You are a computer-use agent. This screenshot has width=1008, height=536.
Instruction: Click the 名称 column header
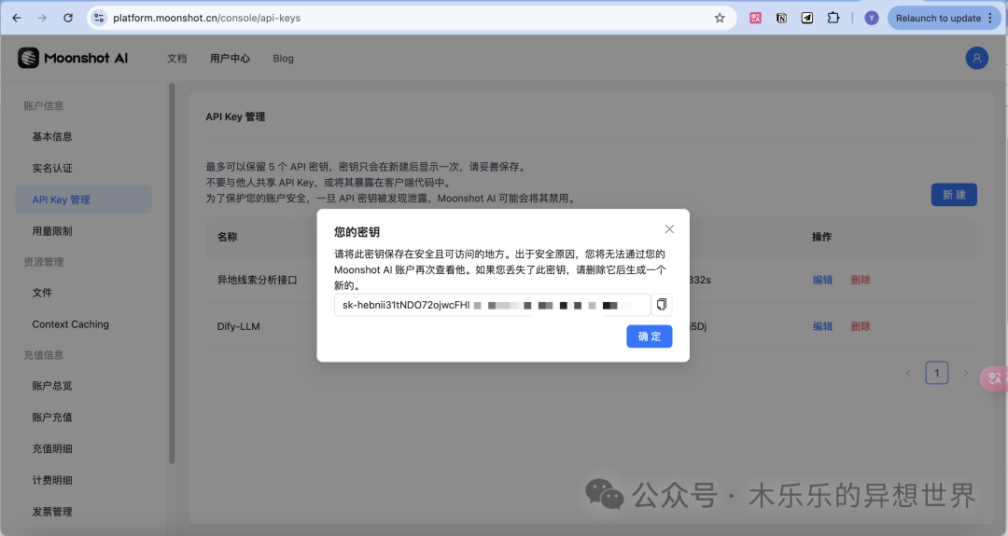(x=227, y=237)
